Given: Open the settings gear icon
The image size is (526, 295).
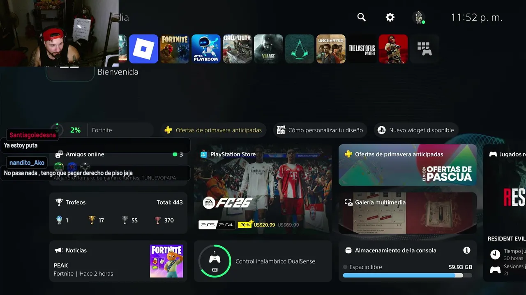Looking at the screenshot, I should pyautogui.click(x=390, y=17).
